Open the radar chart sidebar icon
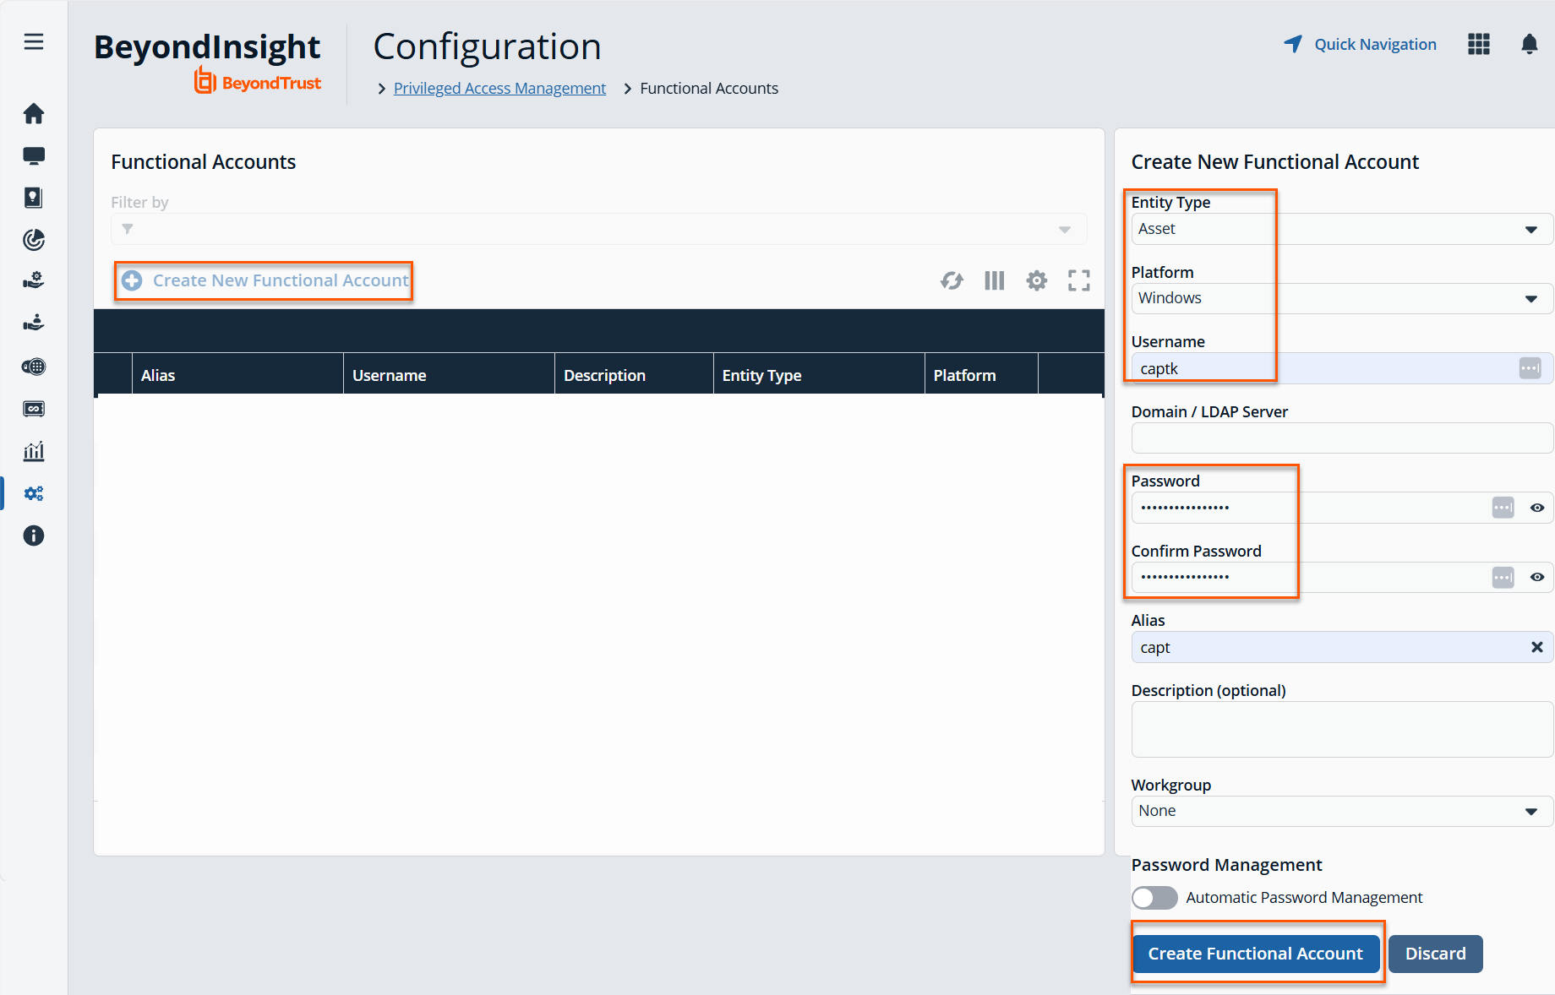This screenshot has height=995, width=1555. pyautogui.click(x=34, y=240)
